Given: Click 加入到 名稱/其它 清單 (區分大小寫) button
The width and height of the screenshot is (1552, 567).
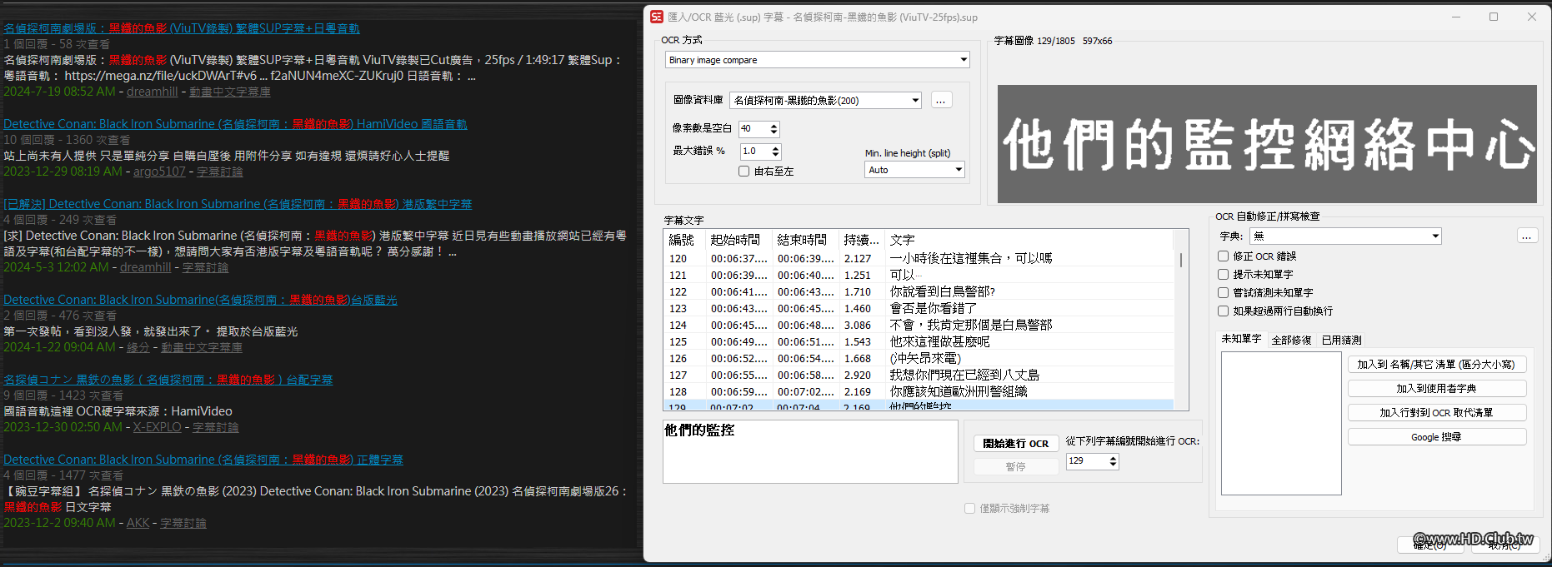Looking at the screenshot, I should tap(1436, 365).
